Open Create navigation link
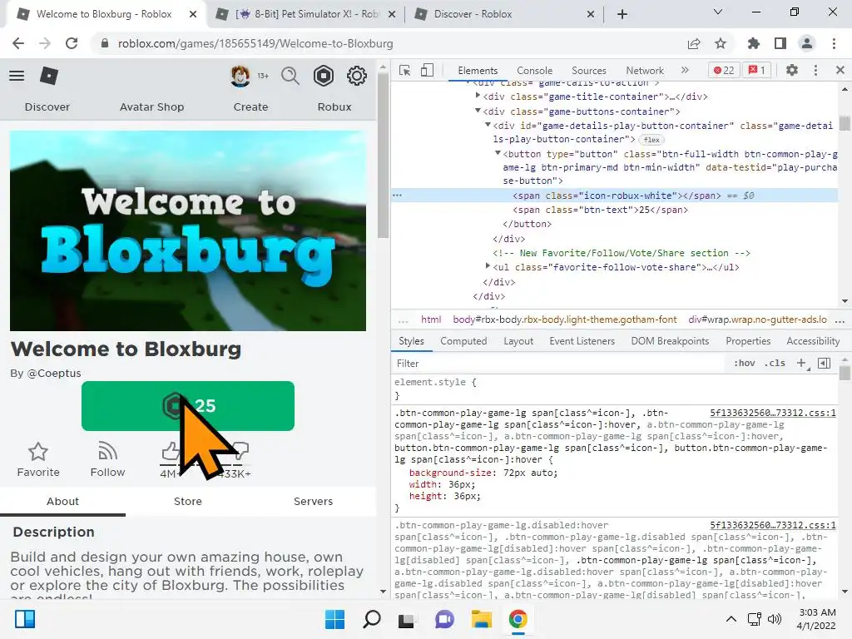The height and width of the screenshot is (639, 852). pyautogui.click(x=250, y=107)
